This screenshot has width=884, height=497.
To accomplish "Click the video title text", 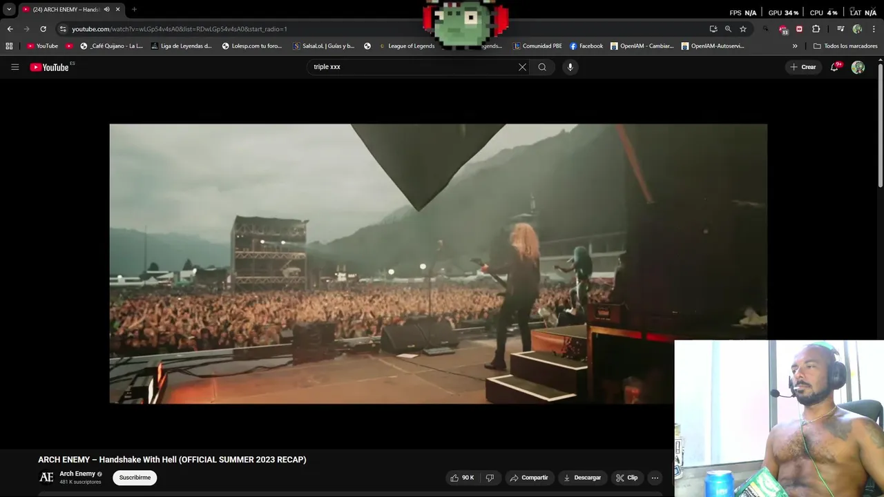I will pyautogui.click(x=172, y=460).
